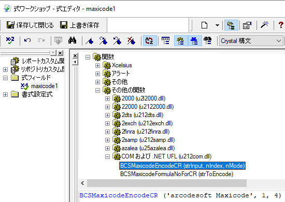Click the Xcelsius folder gear icon
This screenshot has height=202, width=285.
107,65
